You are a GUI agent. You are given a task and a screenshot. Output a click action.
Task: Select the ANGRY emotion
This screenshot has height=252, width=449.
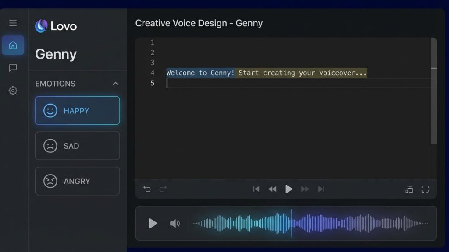77,181
